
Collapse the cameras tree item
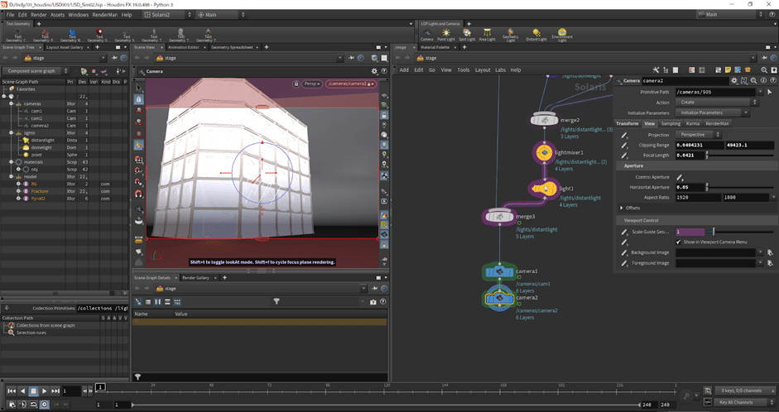pyautogui.click(x=10, y=103)
